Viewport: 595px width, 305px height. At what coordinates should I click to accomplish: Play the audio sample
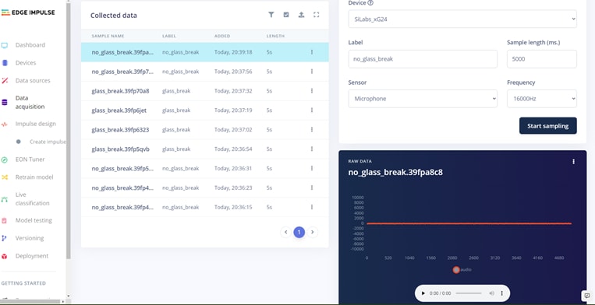click(x=423, y=293)
